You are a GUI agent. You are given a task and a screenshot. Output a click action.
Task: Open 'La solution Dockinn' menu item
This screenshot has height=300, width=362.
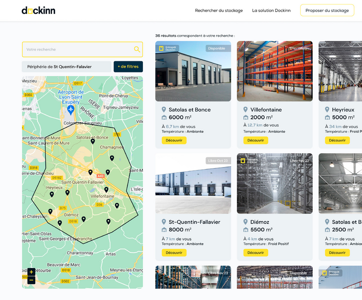(271, 11)
